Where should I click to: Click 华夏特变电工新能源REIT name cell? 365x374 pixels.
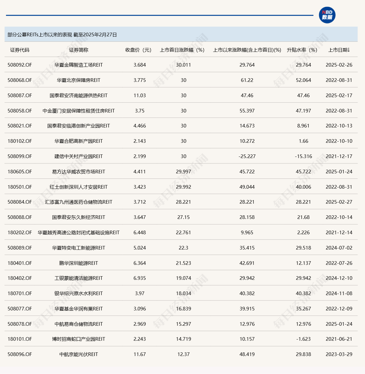point(79,248)
